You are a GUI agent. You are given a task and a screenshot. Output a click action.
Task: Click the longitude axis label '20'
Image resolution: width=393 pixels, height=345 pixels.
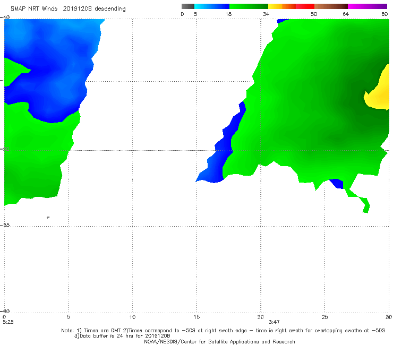tap(260, 317)
